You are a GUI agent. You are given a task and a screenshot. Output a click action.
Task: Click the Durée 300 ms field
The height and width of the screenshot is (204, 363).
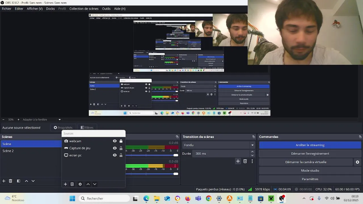pos(221,154)
